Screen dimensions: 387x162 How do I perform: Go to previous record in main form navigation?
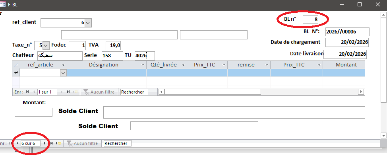(x=17, y=143)
